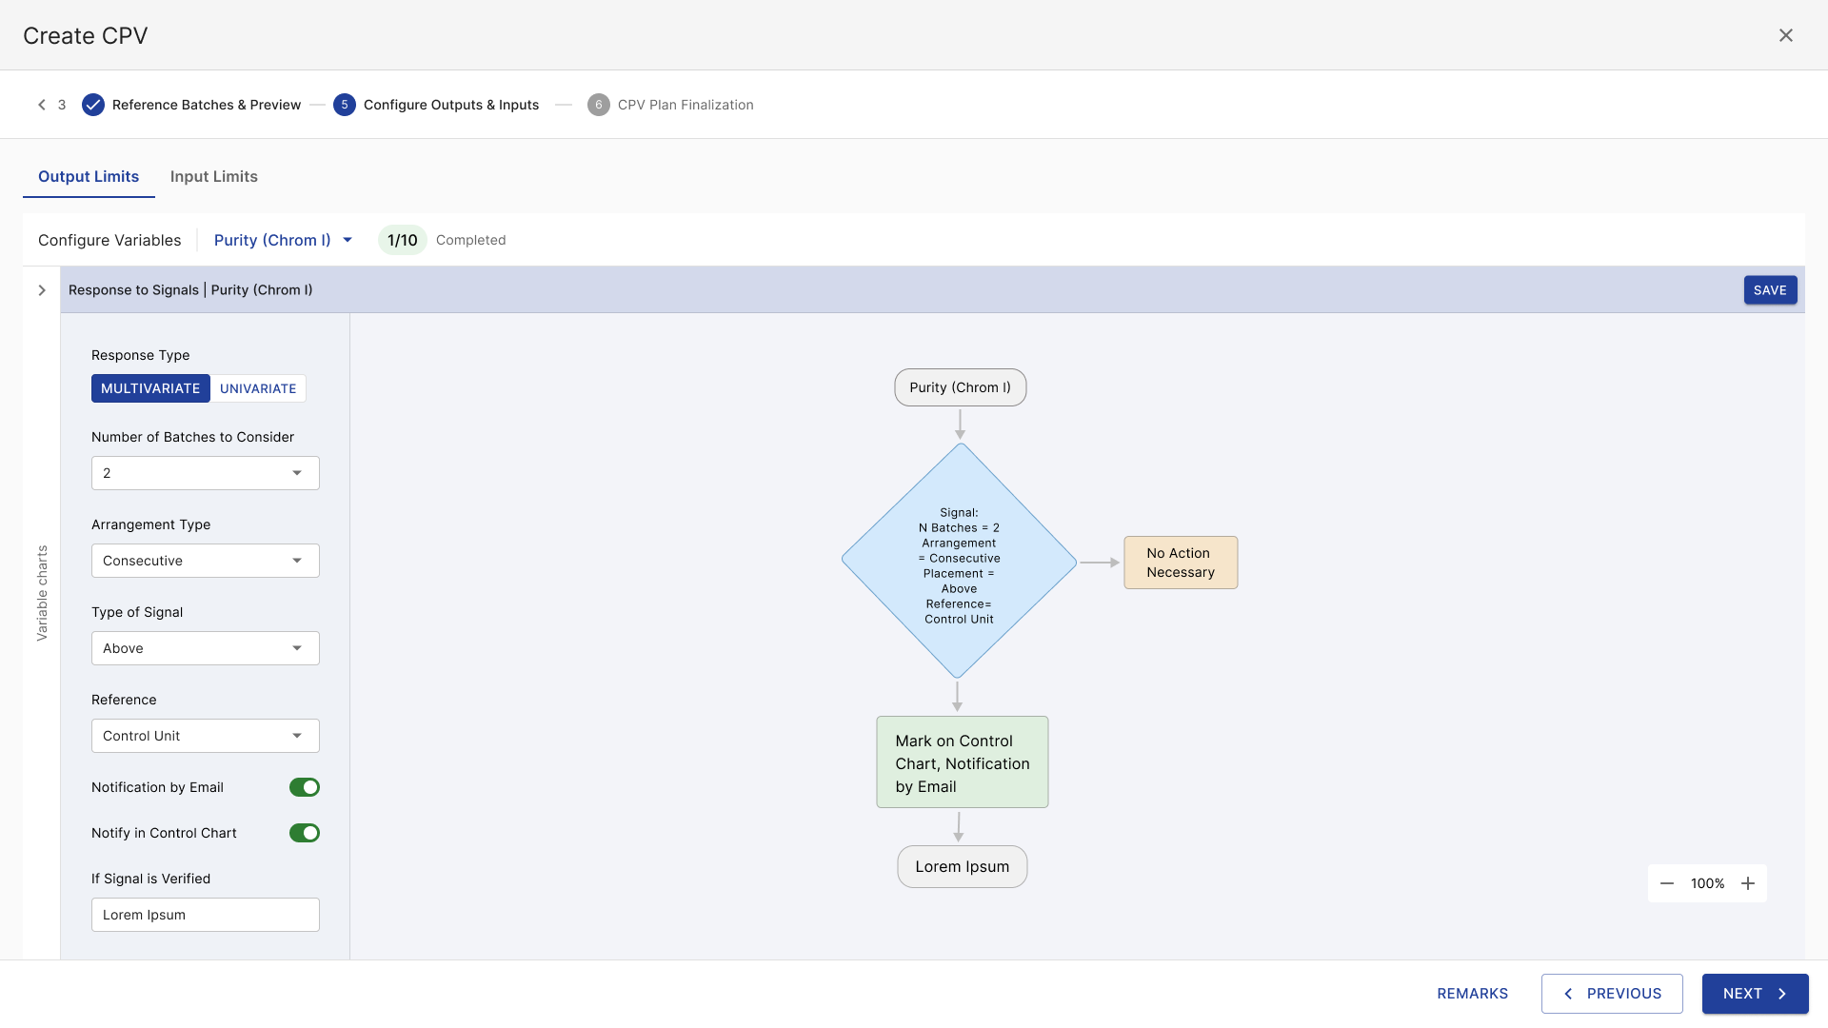Select MULTIVARIATE response type
Screen dimensions: 1828x1028
click(x=150, y=388)
